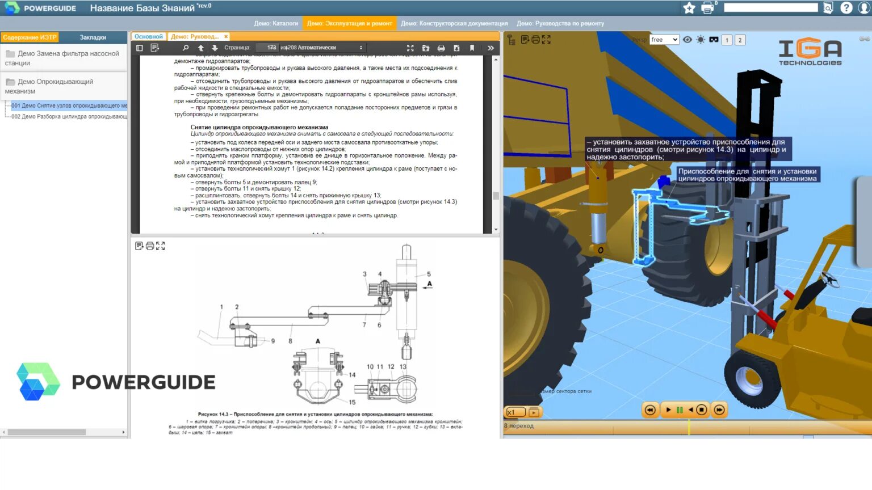The image size is (872, 490).
Task: Click bookmark current view icon
Action: point(472,48)
